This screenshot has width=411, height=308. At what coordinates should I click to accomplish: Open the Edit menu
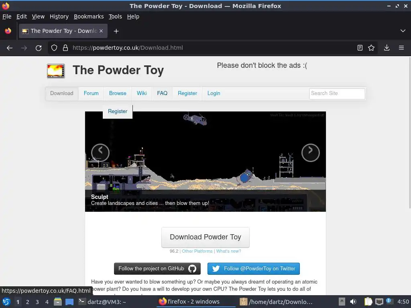22,16
